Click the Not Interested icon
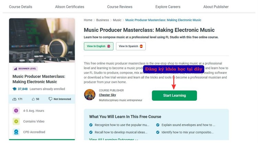 point(50,99)
